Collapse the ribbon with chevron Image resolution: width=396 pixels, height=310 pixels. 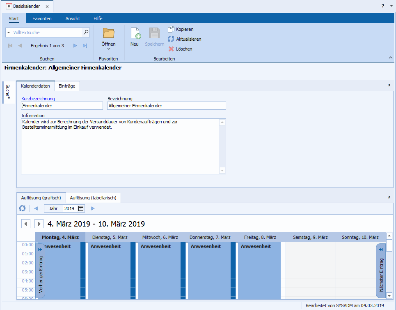[391, 58]
